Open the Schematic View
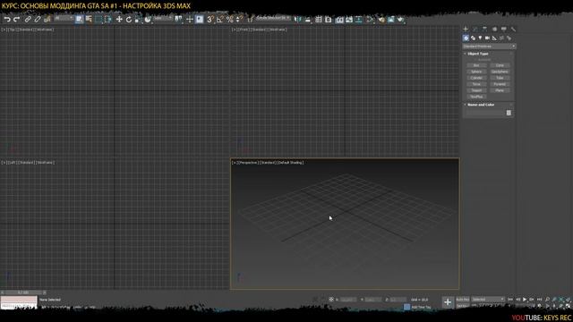 point(358,19)
